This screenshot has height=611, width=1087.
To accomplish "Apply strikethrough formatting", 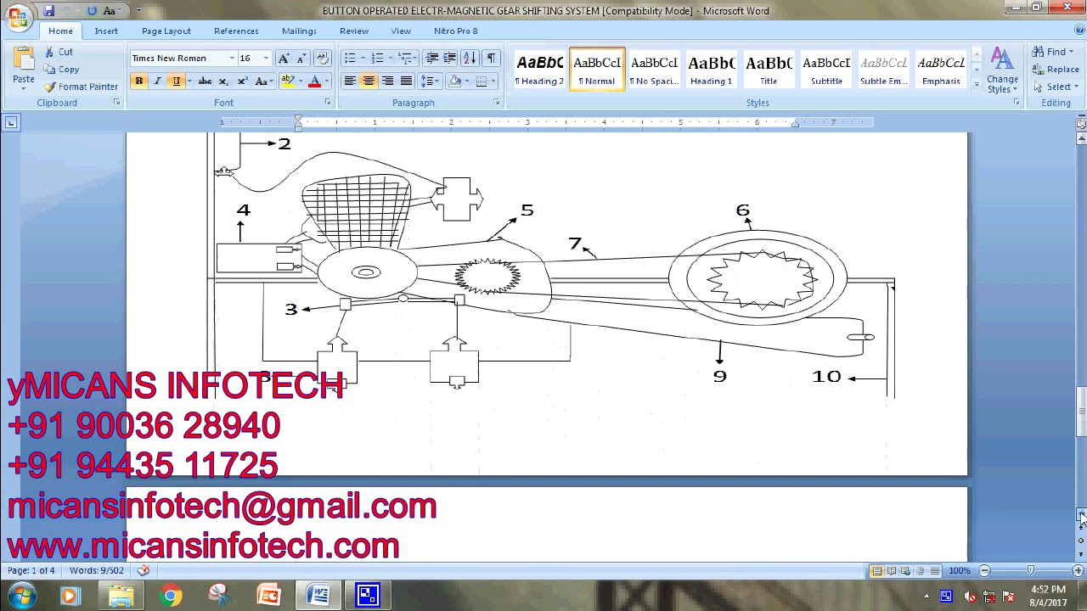I will [204, 81].
